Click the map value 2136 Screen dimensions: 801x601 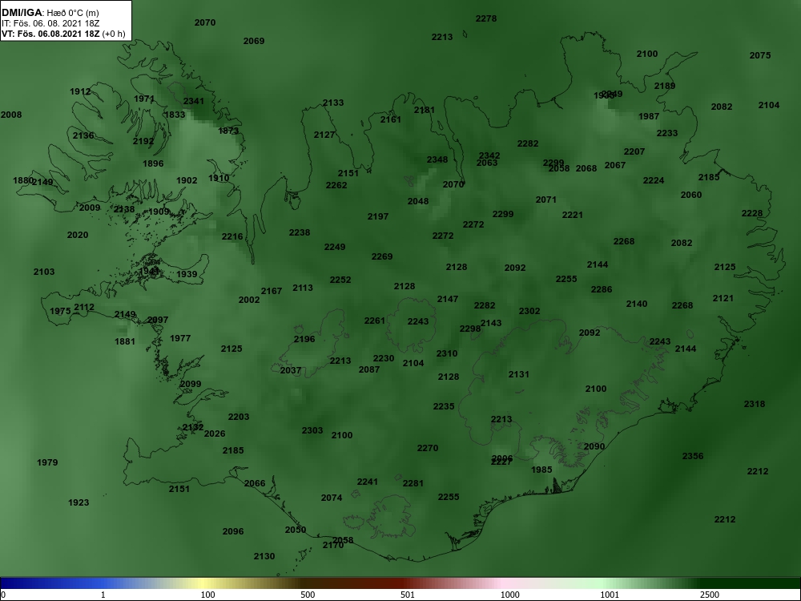[x=83, y=135]
